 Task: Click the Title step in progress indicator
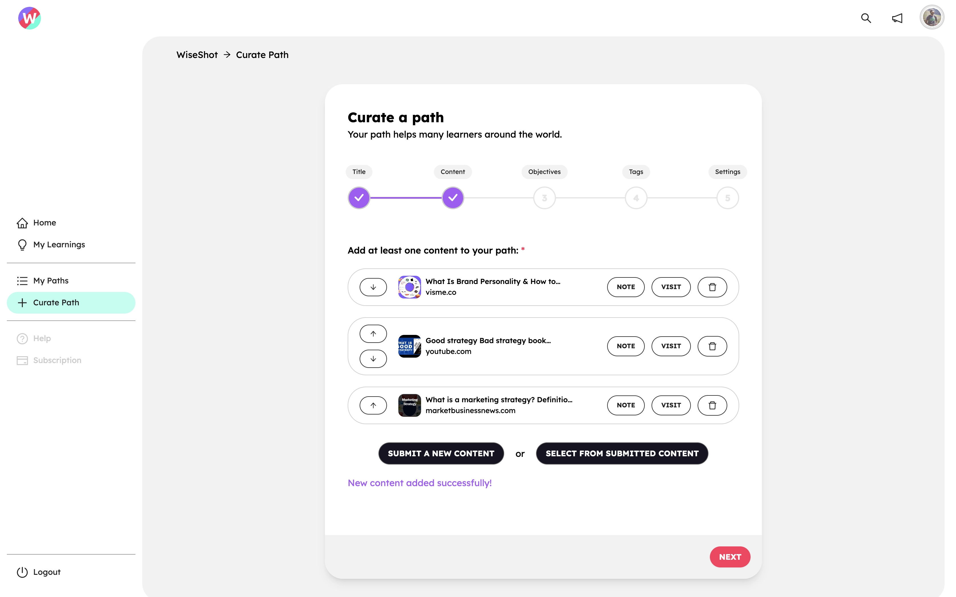coord(358,197)
